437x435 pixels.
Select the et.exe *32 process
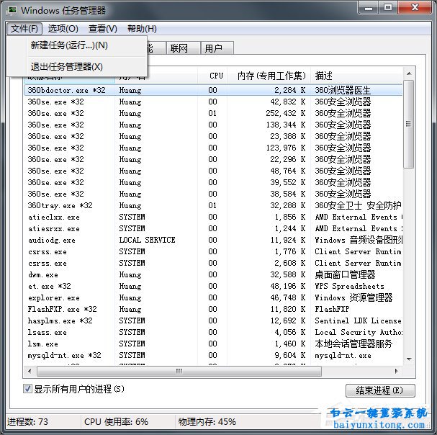(x=213, y=286)
